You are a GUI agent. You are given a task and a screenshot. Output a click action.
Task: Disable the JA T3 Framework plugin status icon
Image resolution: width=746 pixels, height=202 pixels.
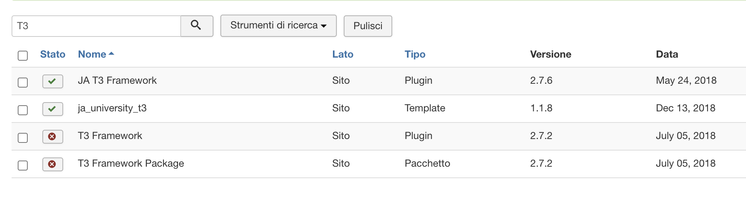tap(52, 81)
